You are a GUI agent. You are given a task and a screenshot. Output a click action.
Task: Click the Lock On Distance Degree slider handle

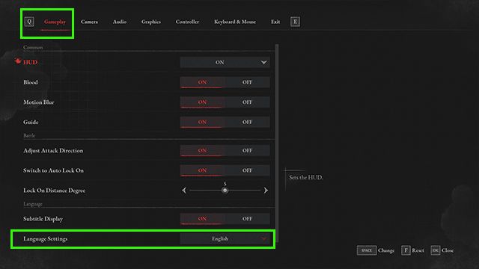(225, 191)
